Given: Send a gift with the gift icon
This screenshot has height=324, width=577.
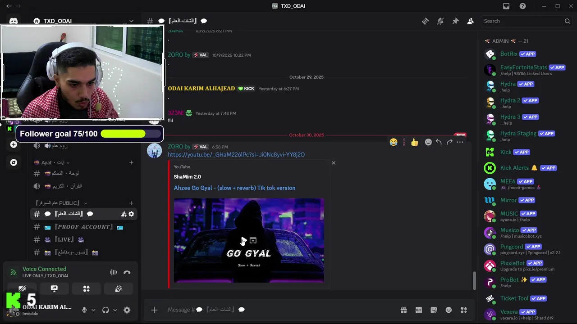Looking at the screenshot, I should (x=403, y=310).
